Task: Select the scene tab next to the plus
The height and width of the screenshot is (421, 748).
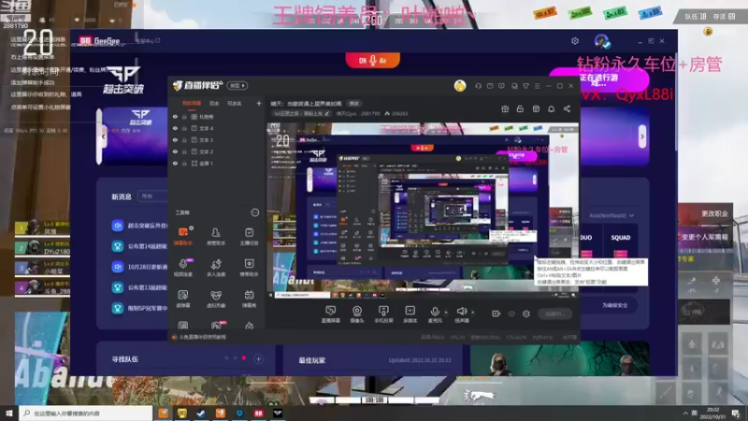Action: [234, 104]
